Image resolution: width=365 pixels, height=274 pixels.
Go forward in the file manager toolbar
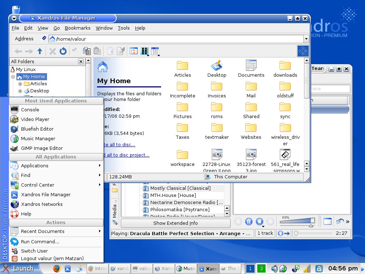tap(29, 51)
